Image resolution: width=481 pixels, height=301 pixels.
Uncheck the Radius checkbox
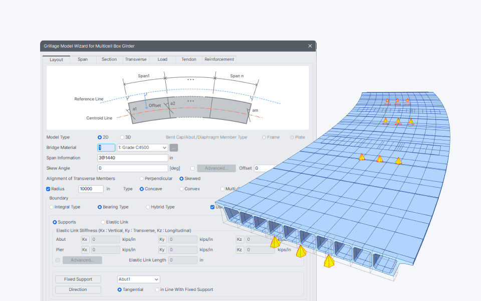(48, 189)
